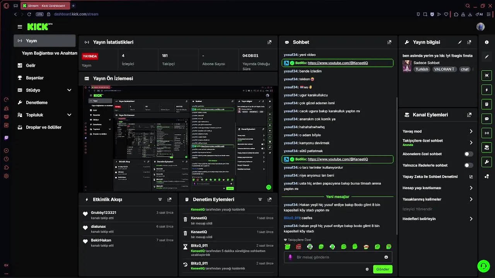Open Başarılar in the sidebar
This screenshot has width=495, height=278.
point(34,78)
